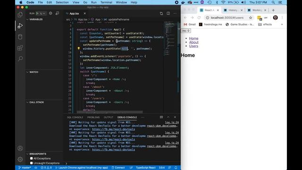Screen dimensions: 302x170
Task: Open the database view in activity bar
Action: (20, 37)
